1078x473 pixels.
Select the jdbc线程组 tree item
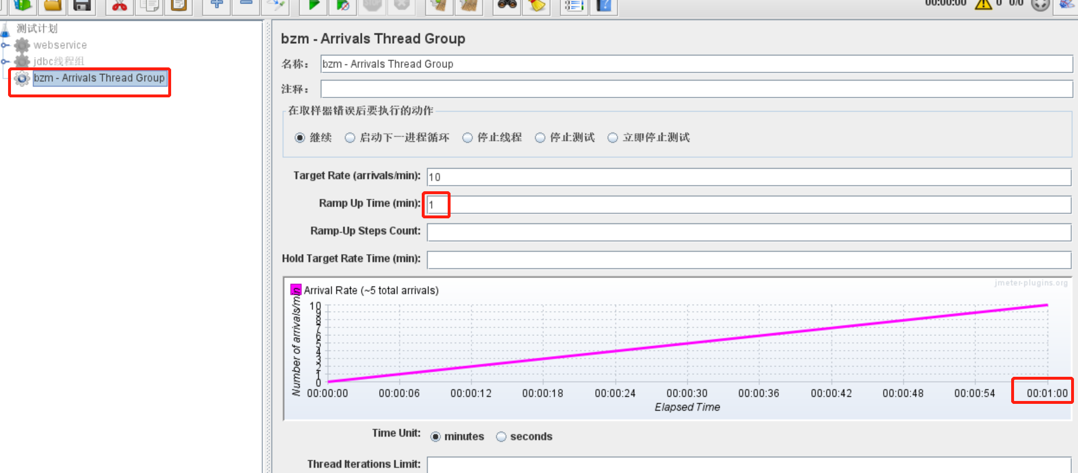59,61
